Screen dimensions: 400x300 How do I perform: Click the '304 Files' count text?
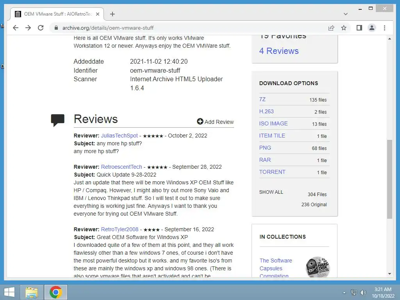click(x=317, y=195)
